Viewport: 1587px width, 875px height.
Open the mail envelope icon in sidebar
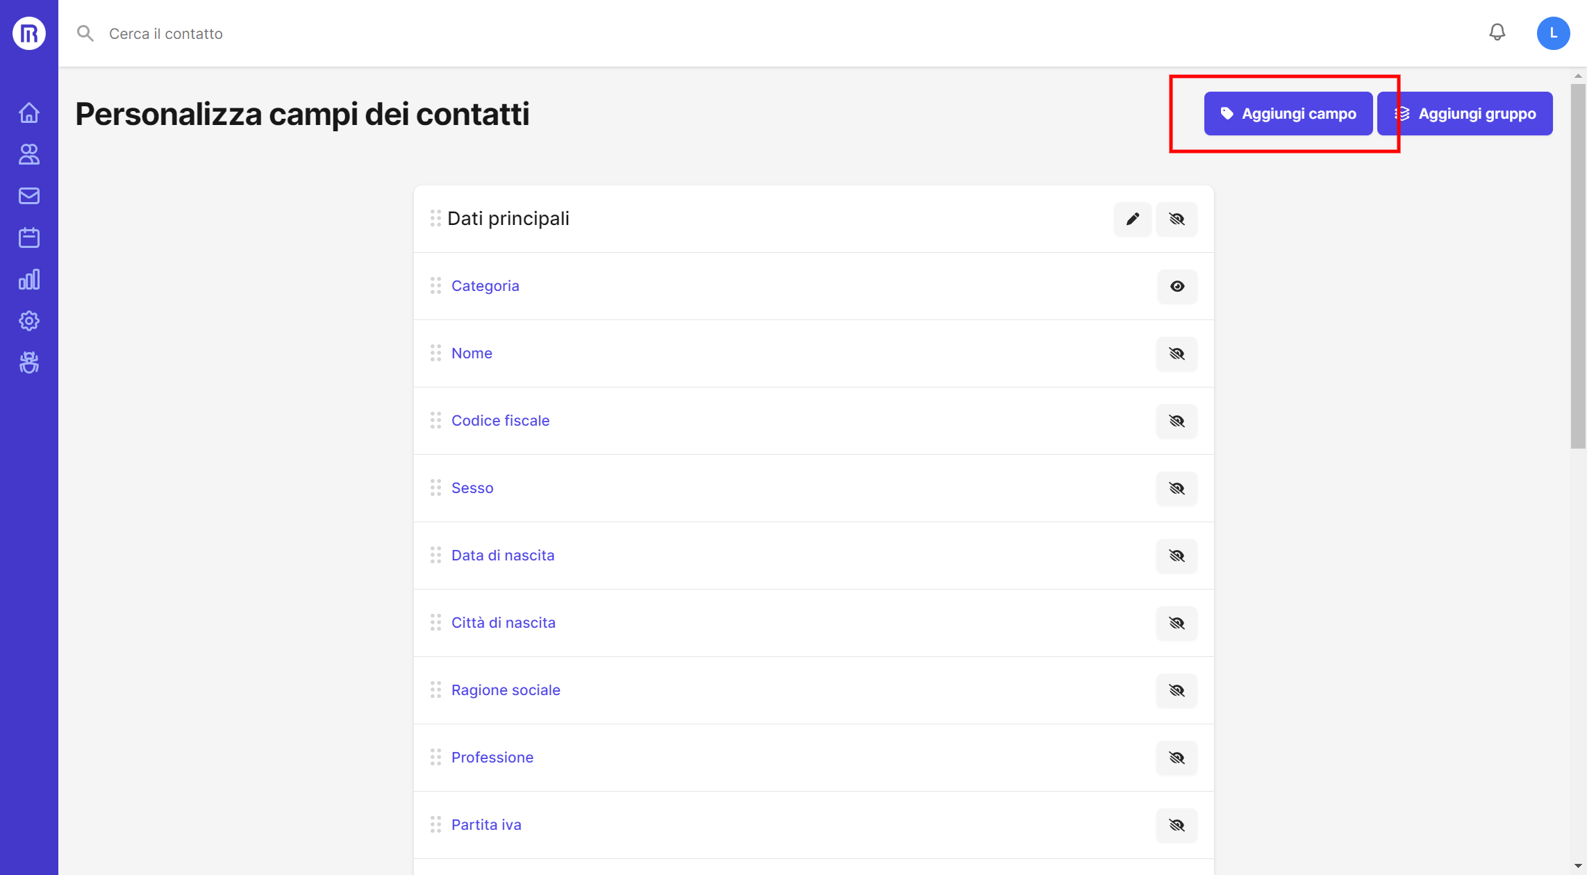(x=28, y=196)
